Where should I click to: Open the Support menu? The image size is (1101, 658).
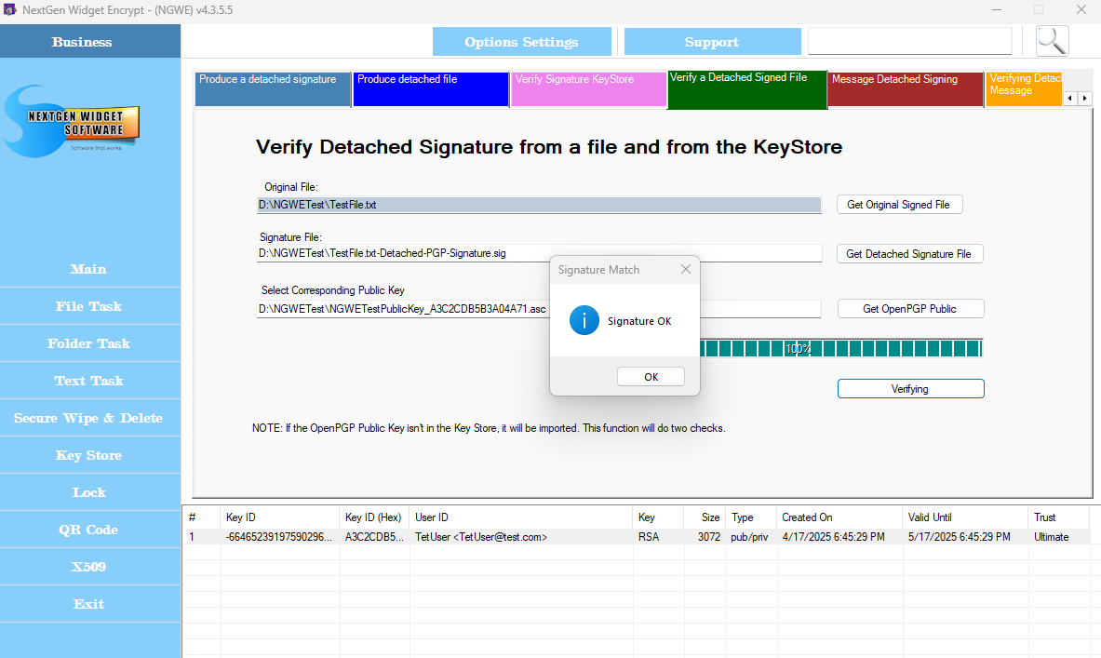click(712, 42)
